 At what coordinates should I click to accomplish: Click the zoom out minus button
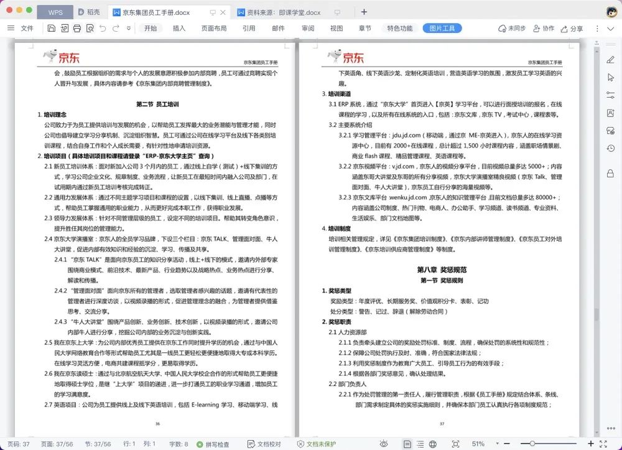click(507, 444)
